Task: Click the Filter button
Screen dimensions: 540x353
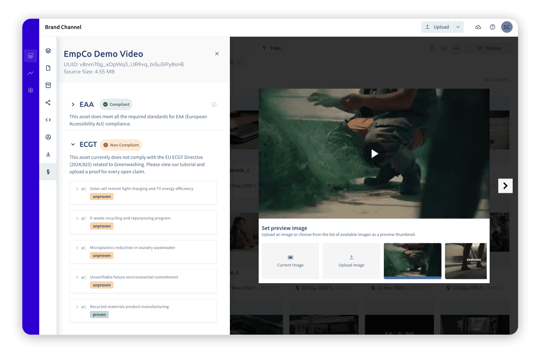Action: [272, 48]
